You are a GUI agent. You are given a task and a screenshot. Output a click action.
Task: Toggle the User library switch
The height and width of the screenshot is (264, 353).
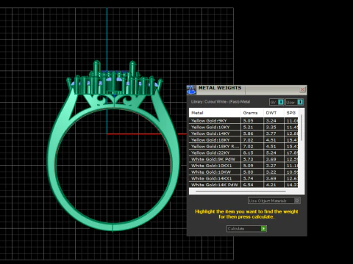tap(300, 102)
